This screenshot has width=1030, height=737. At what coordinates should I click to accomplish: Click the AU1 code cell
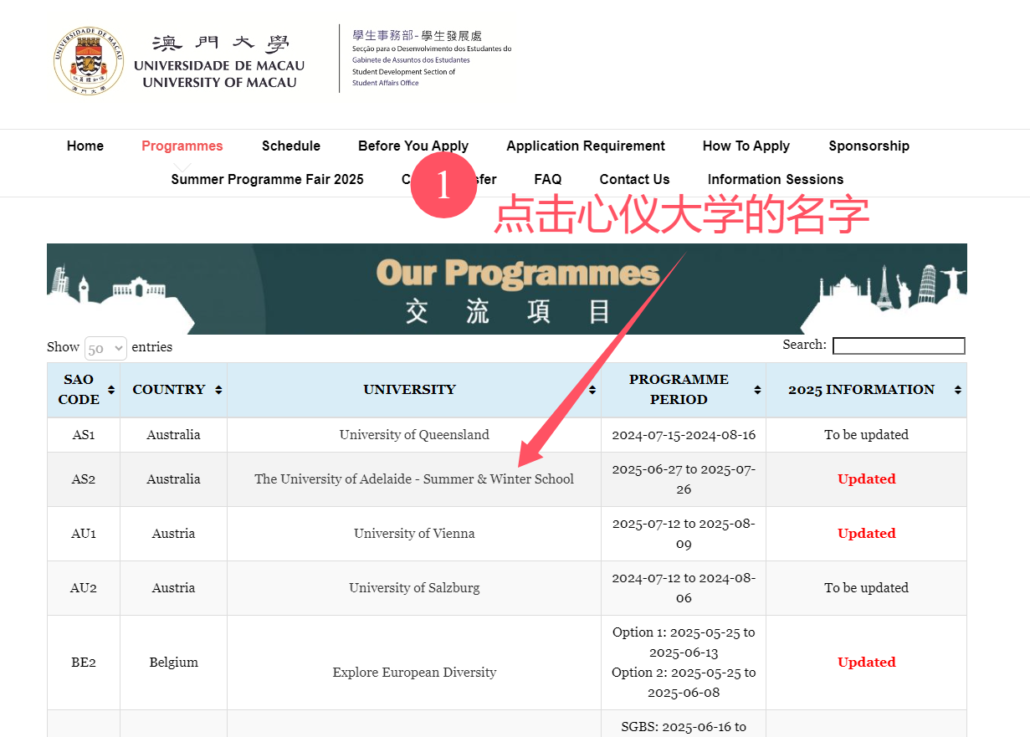click(84, 534)
